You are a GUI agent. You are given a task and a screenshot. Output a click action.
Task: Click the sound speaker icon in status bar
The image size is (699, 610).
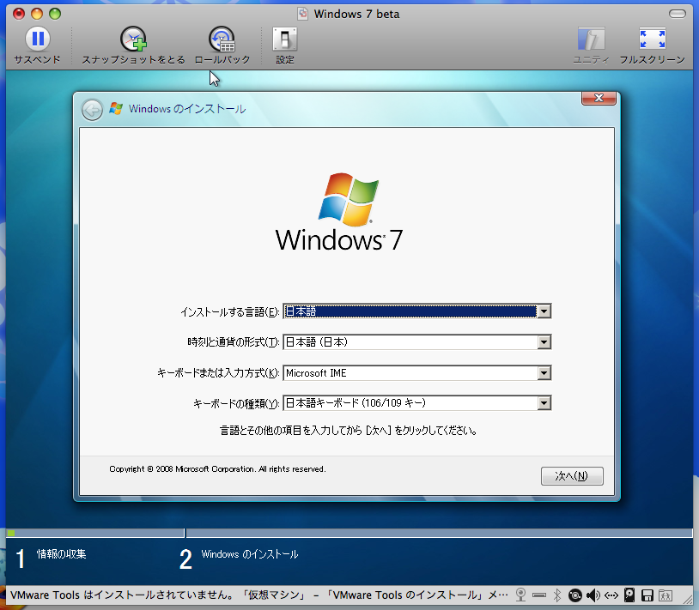pyautogui.click(x=593, y=595)
